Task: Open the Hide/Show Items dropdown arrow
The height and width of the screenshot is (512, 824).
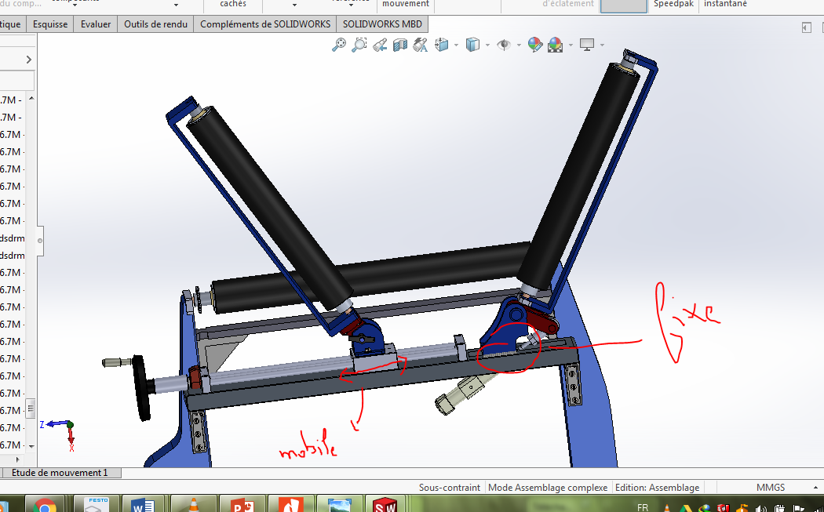Action: coord(518,45)
